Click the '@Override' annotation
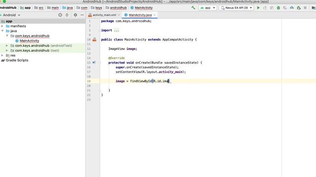 (117, 58)
